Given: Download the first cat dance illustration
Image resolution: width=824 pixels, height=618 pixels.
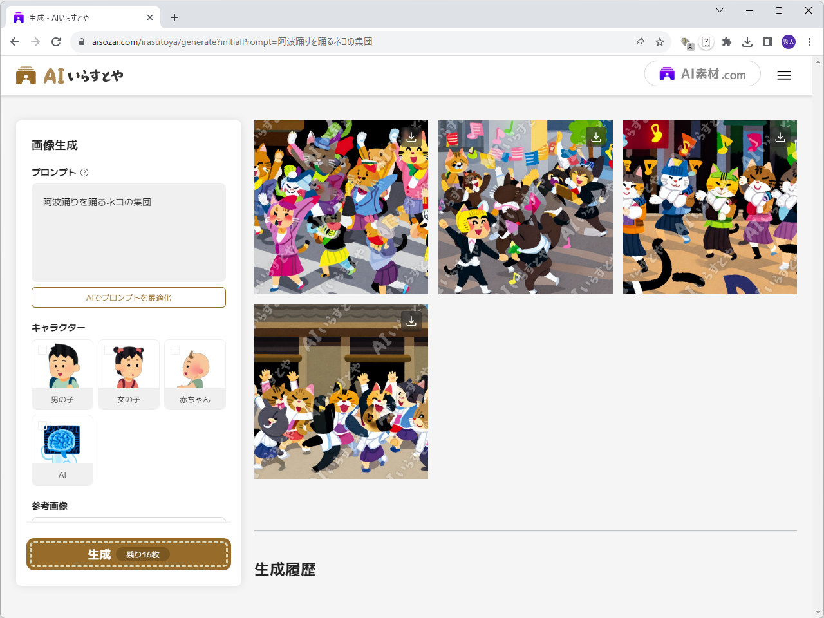Looking at the screenshot, I should pos(411,136).
